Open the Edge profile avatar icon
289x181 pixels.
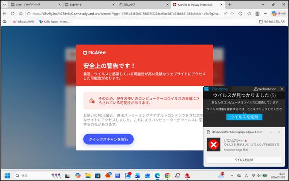click(x=257, y=13)
